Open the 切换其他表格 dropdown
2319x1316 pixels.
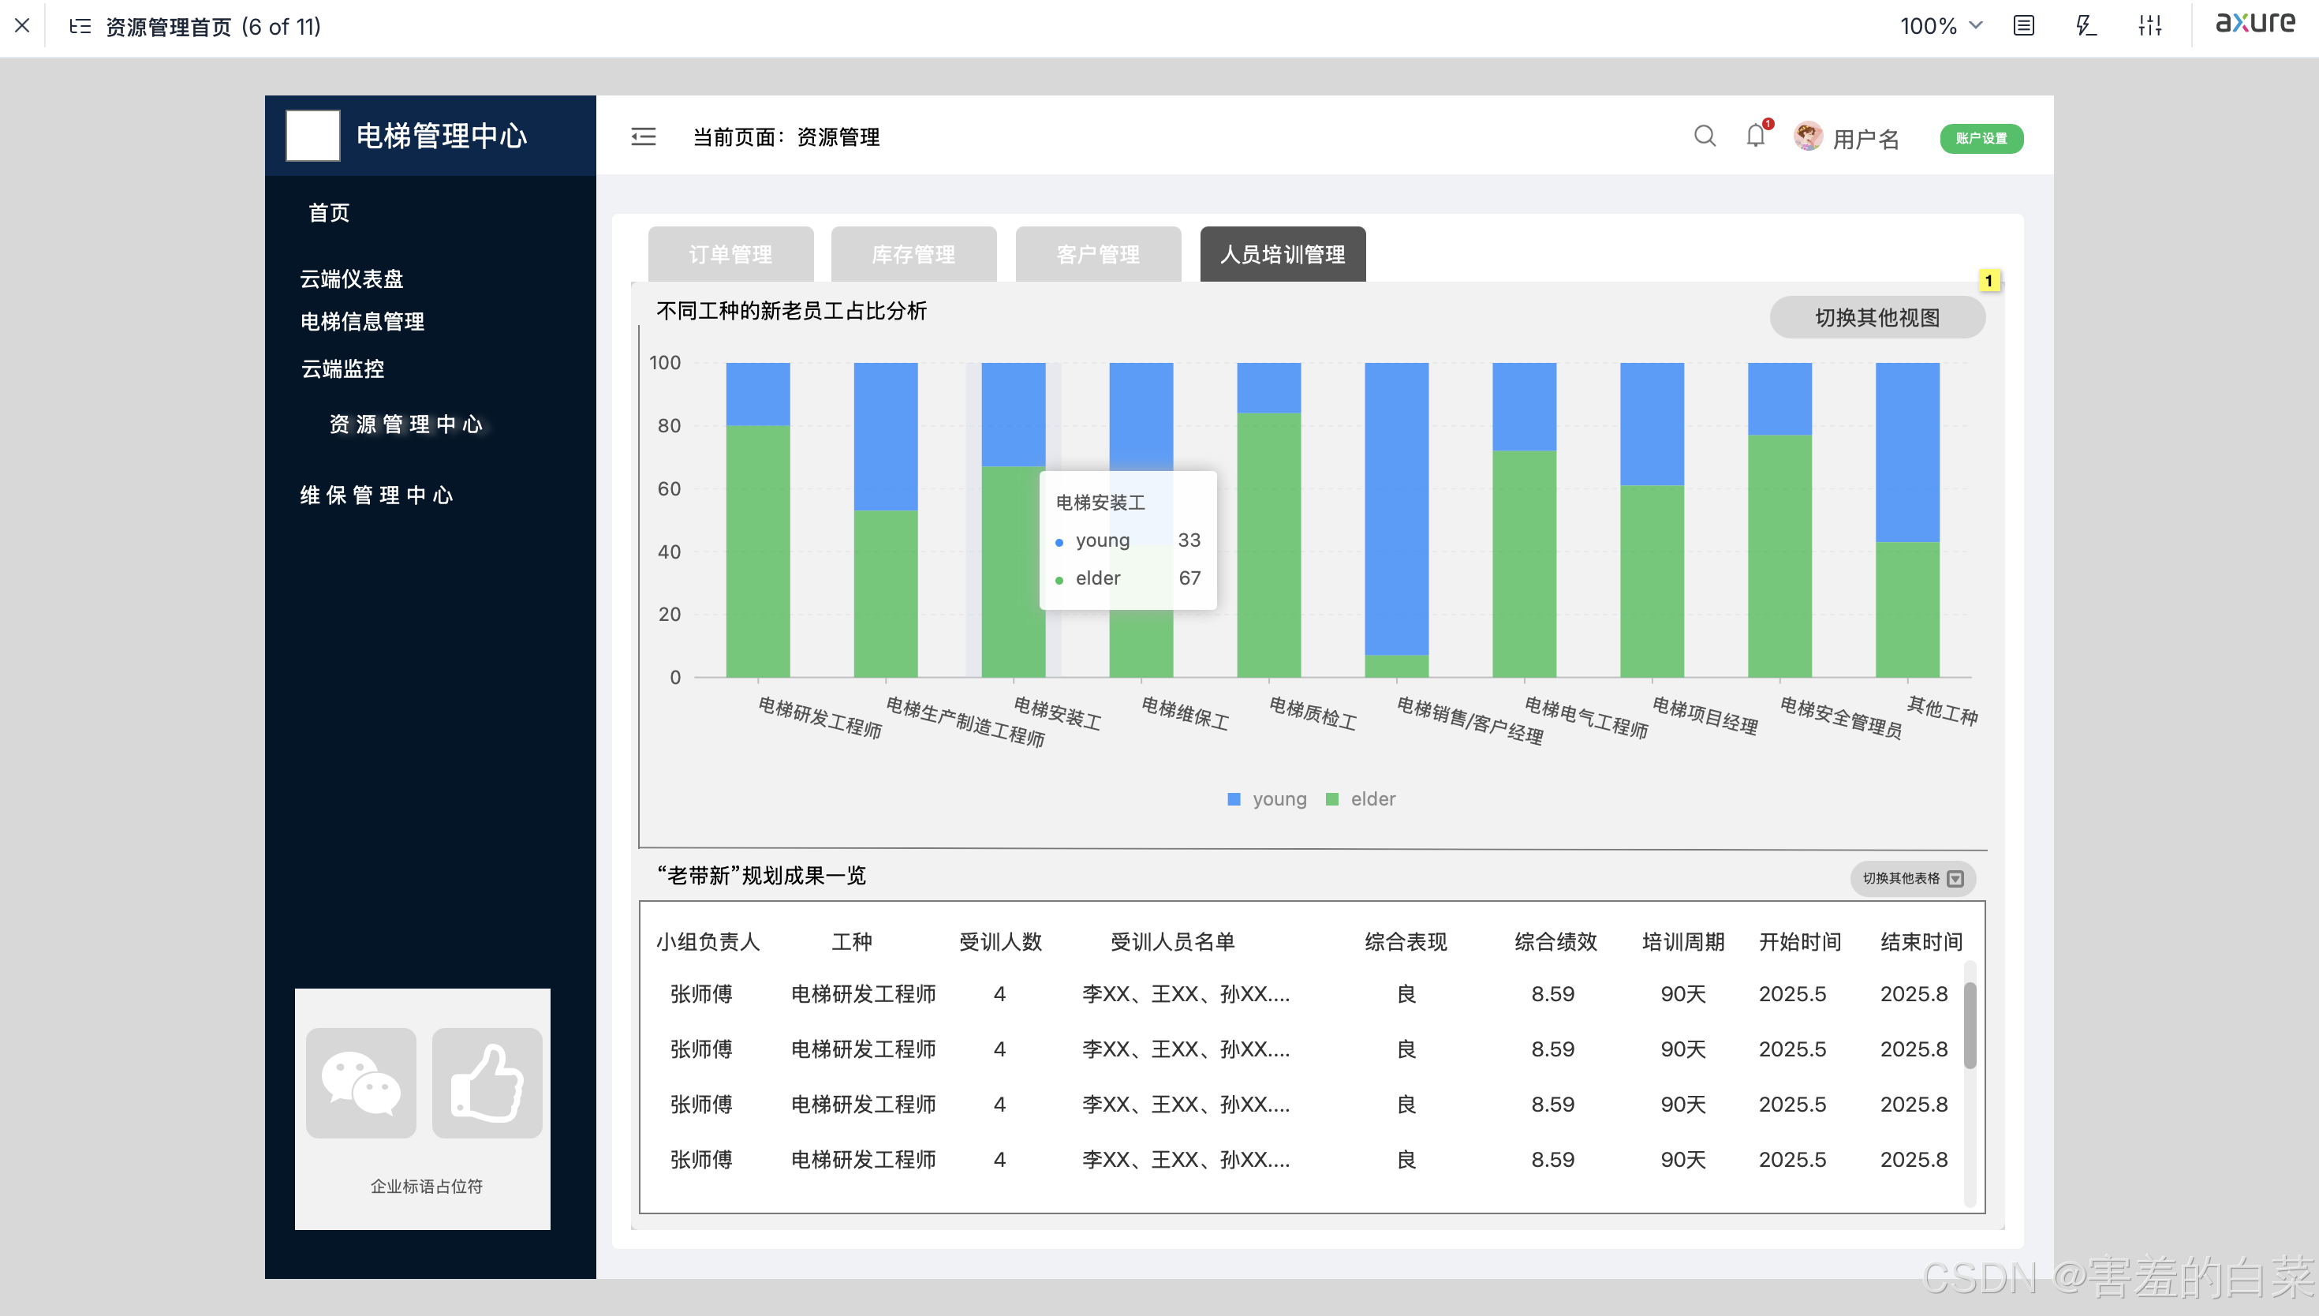point(1913,879)
